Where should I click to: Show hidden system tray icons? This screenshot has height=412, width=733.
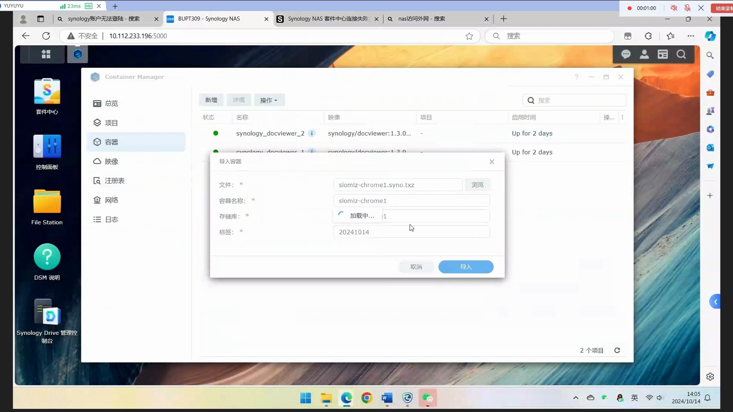[576, 398]
